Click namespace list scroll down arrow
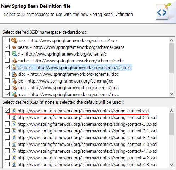This screenshot has height=170, width=176. click(x=171, y=94)
